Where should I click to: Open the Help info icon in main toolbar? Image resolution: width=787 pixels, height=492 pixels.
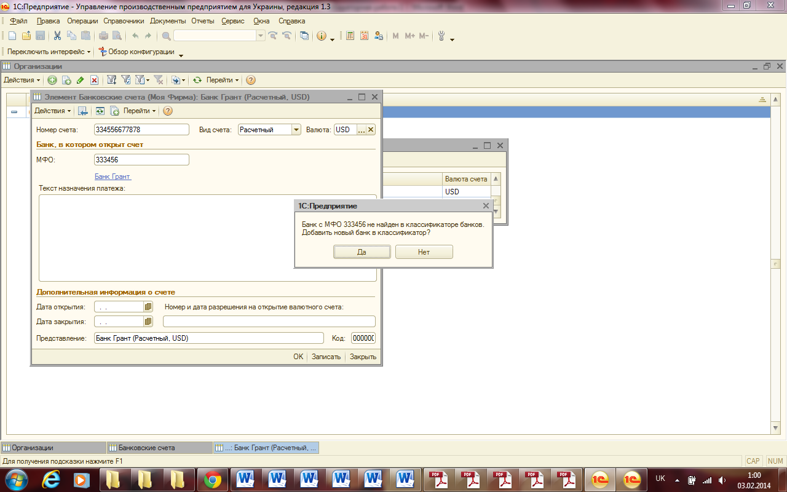tap(322, 36)
